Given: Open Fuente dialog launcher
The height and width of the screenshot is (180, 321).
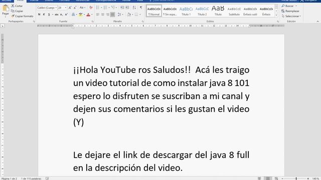Looking at the screenshot, I should pos(93,21).
